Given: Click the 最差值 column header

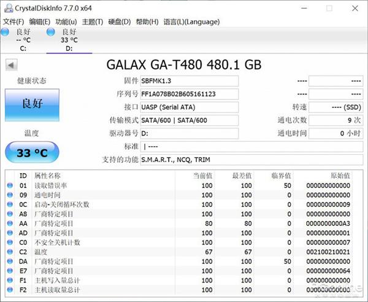Looking at the screenshot, I should pyautogui.click(x=242, y=176).
